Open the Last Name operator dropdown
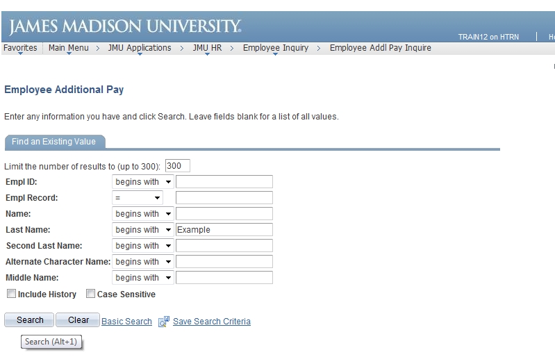 point(142,230)
